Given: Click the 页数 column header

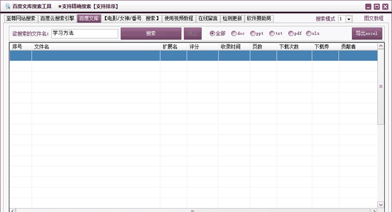Looking at the screenshot, I should click(263, 47).
